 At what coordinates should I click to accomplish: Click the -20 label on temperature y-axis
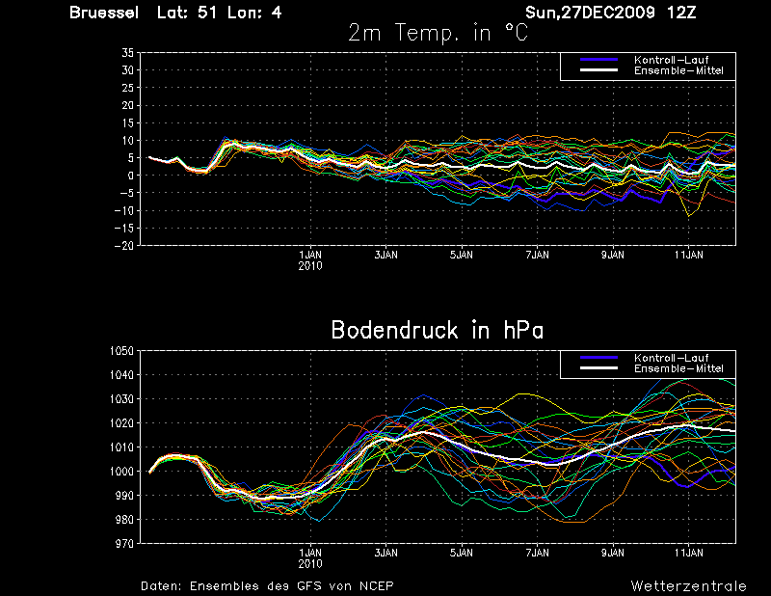[x=124, y=245]
